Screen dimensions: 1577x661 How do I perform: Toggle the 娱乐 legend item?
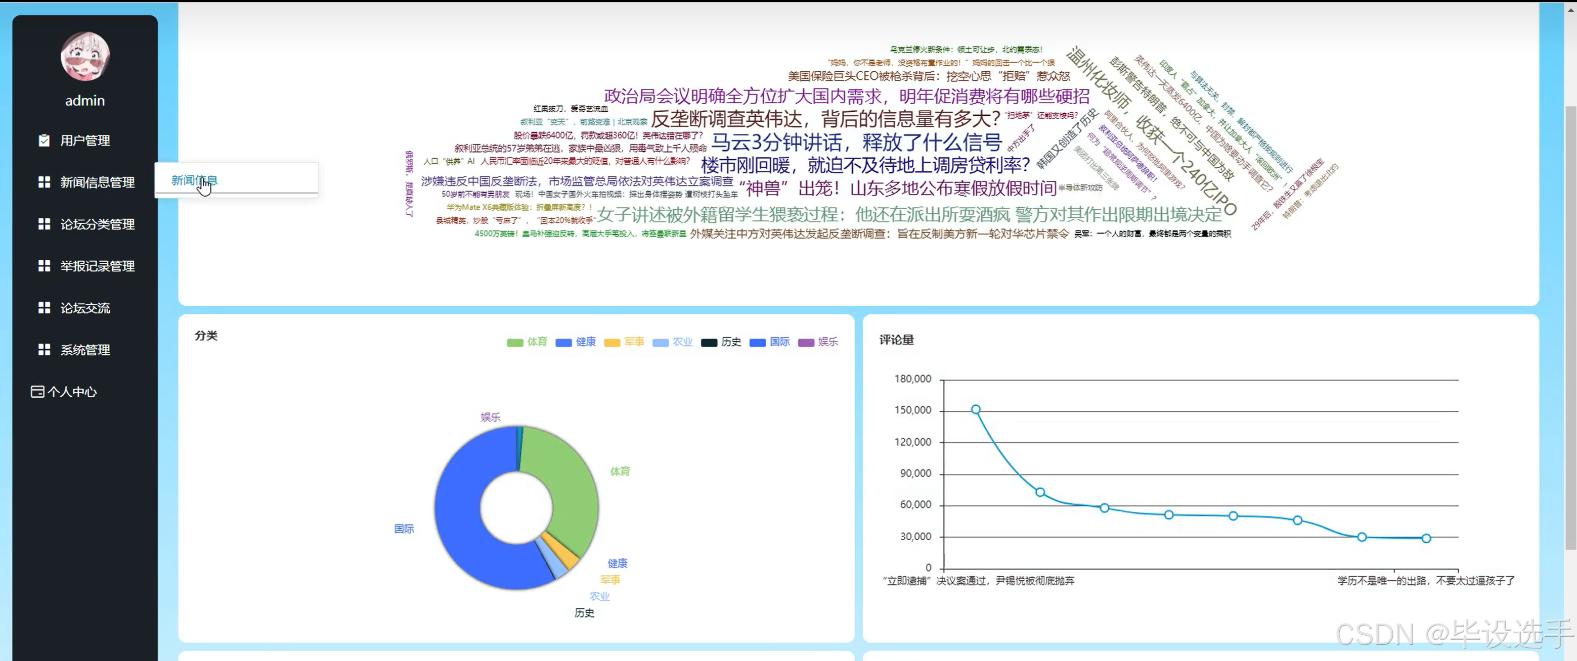(x=818, y=342)
